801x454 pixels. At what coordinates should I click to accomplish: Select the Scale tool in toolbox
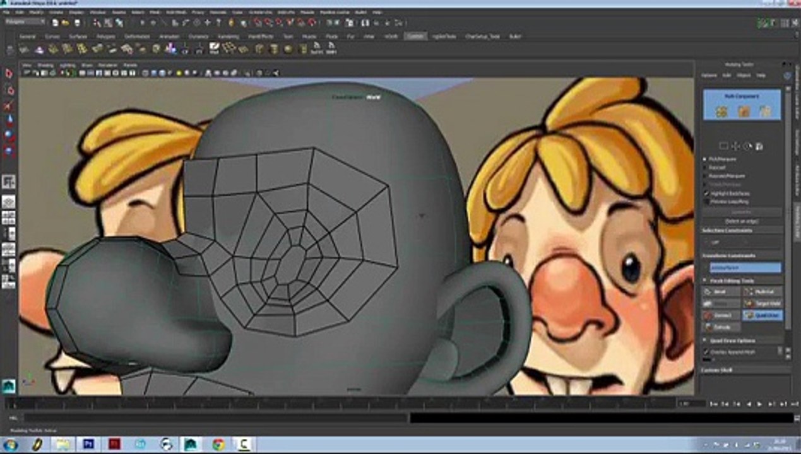[9, 149]
